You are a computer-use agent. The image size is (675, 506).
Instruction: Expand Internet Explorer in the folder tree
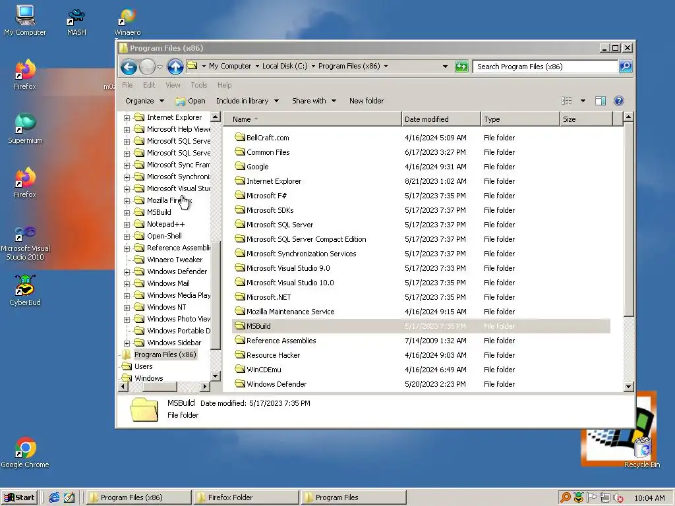(x=127, y=117)
